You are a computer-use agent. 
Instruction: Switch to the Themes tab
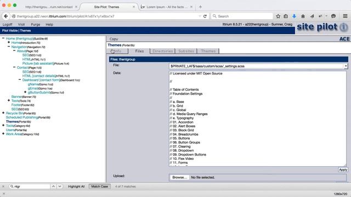pyautogui.click(x=208, y=51)
